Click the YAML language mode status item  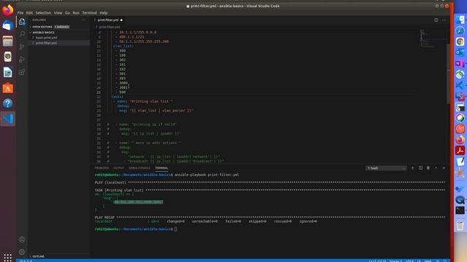pos(428,261)
